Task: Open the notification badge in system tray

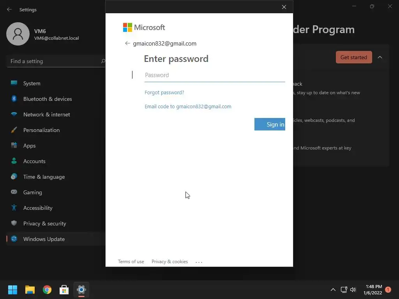Action: pos(388,290)
